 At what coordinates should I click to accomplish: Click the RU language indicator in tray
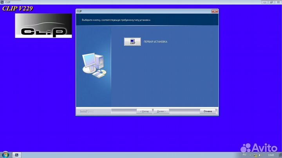tap(244, 154)
